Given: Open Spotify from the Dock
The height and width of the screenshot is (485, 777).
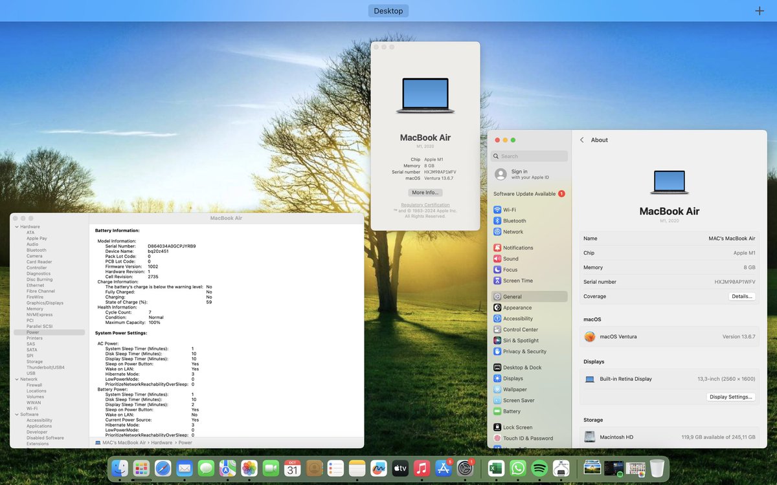Looking at the screenshot, I should point(539,468).
